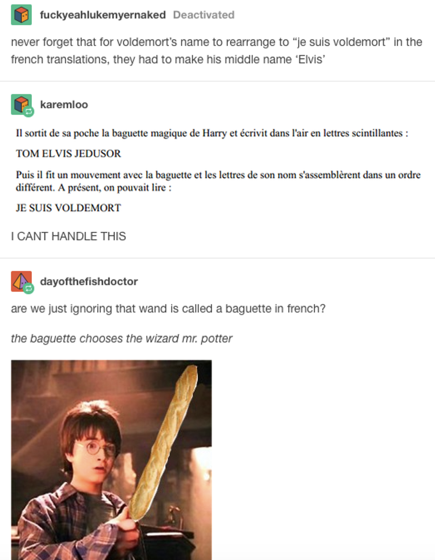Click the 'are we just ignoring' sentence
The height and width of the screenshot is (560, 435).
tap(168, 309)
